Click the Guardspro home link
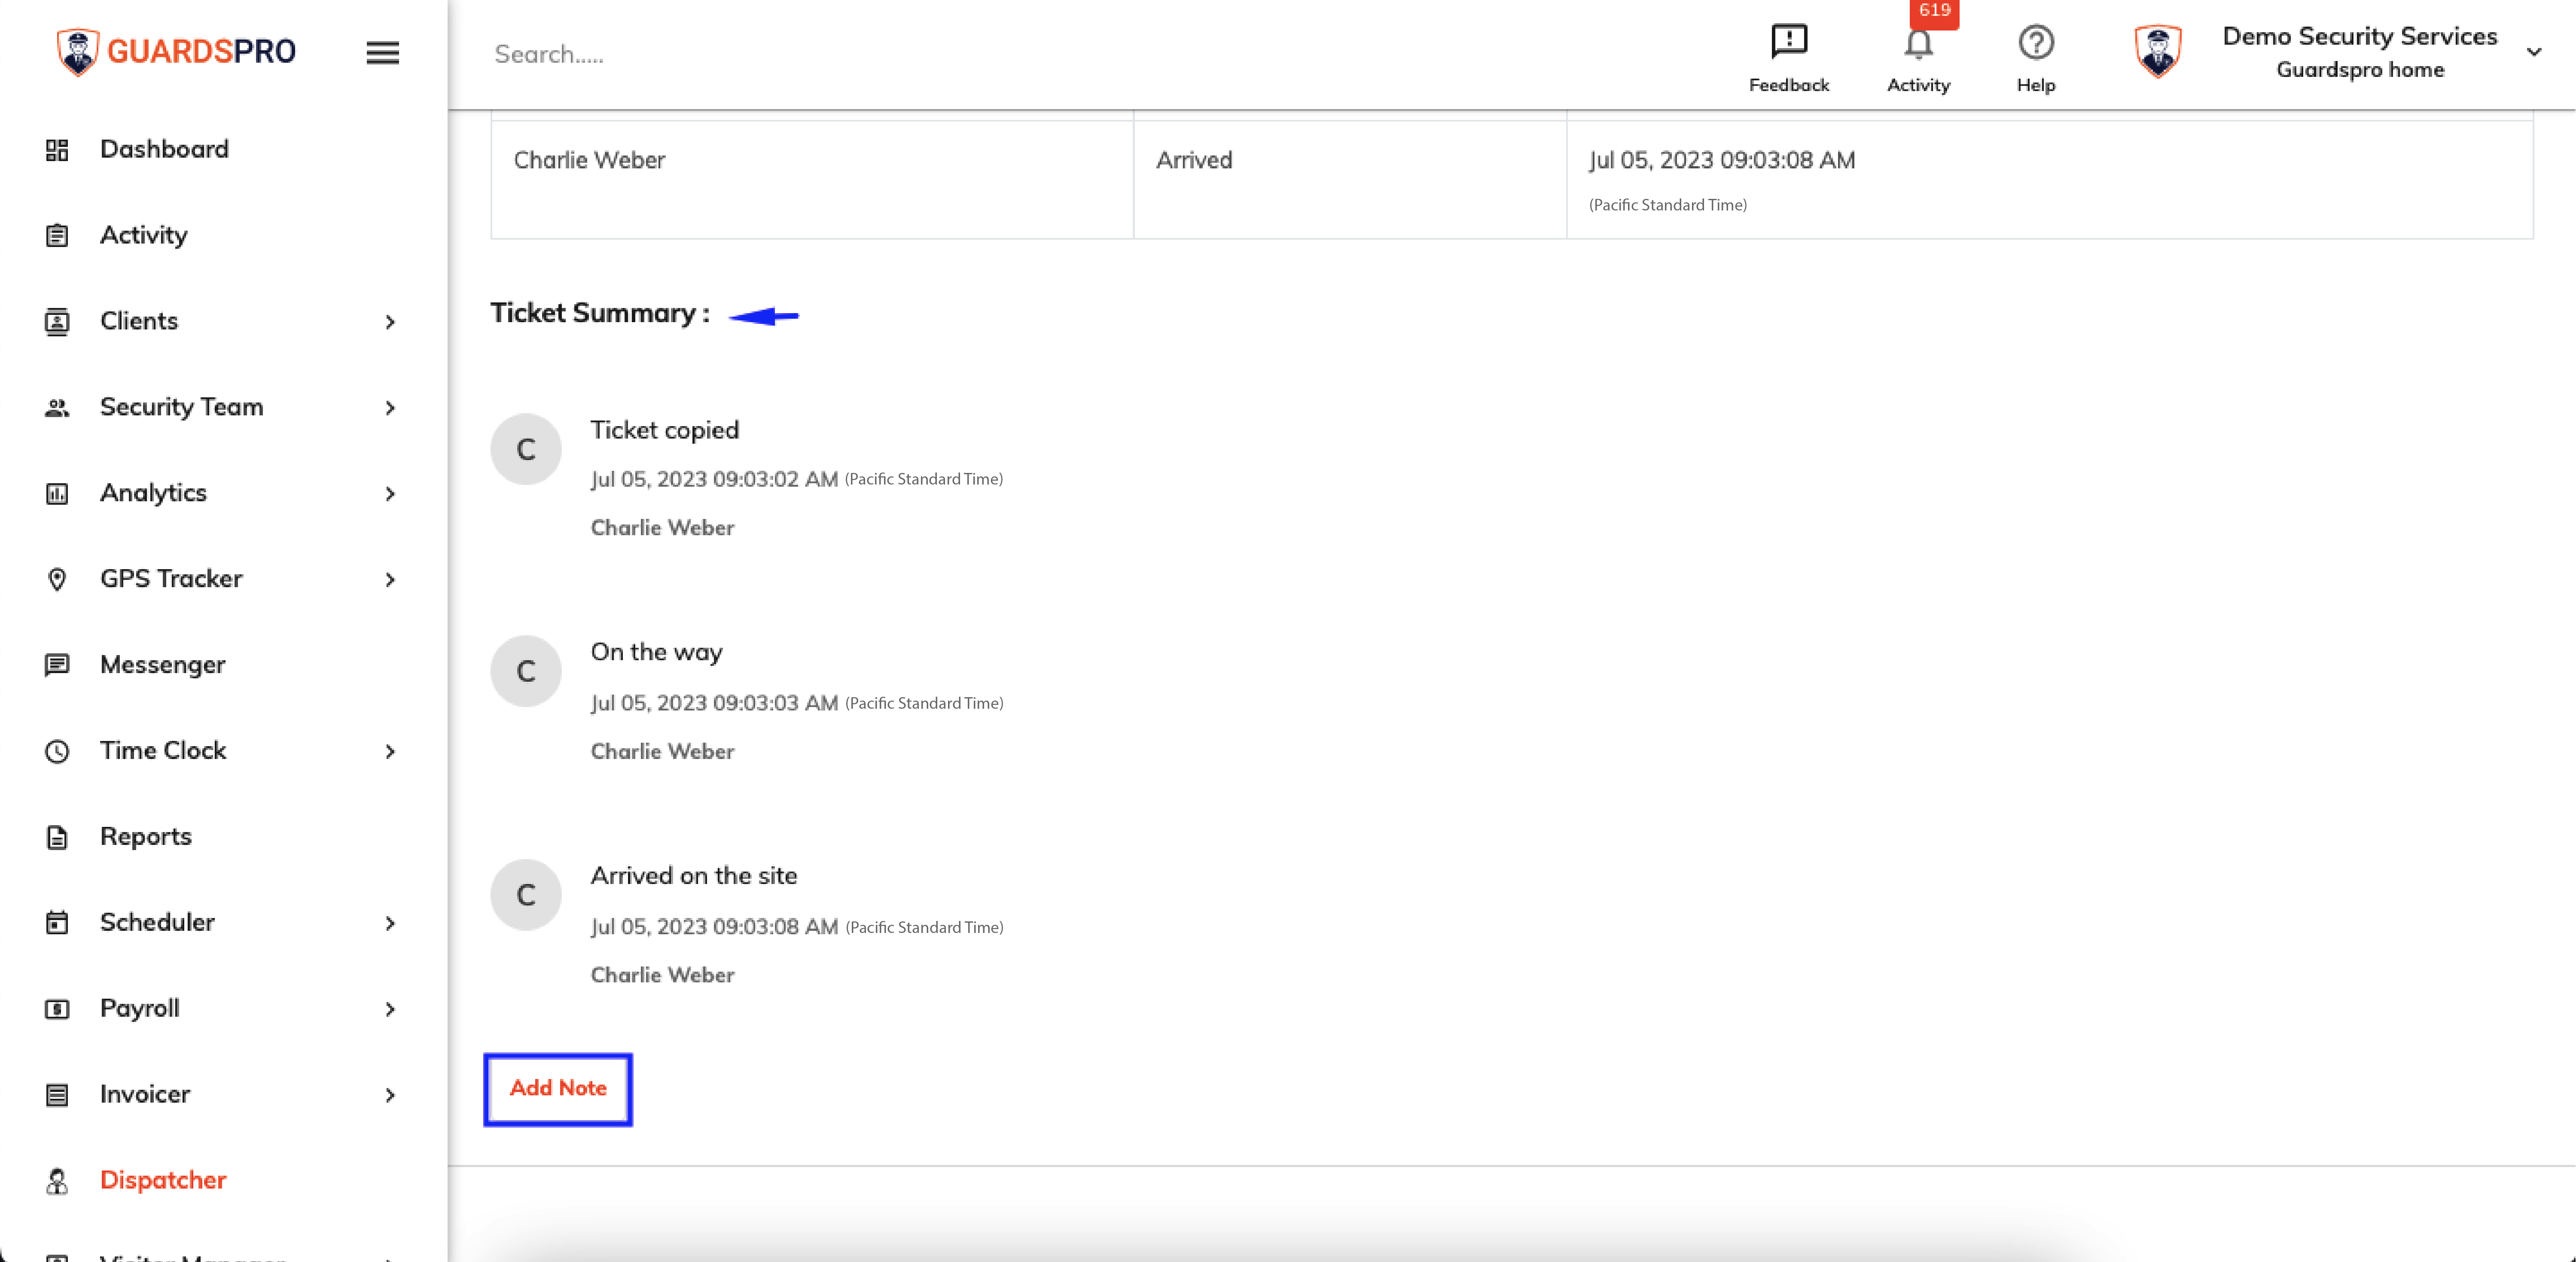 (x=2360, y=70)
